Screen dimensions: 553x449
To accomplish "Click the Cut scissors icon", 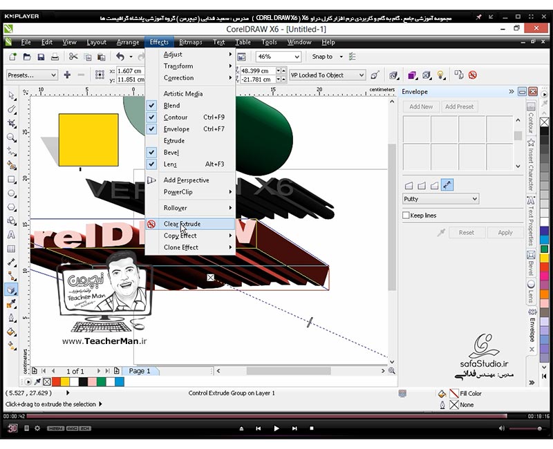I will click(x=73, y=57).
